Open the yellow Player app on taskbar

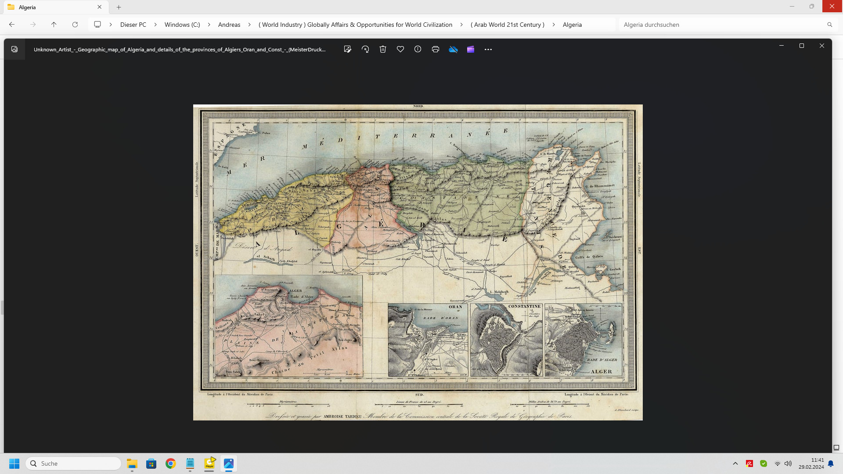tap(209, 463)
